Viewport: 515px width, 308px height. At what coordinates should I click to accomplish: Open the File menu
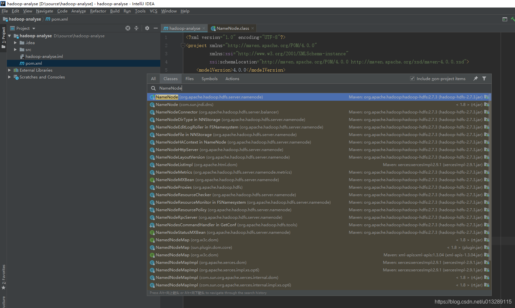[5, 11]
